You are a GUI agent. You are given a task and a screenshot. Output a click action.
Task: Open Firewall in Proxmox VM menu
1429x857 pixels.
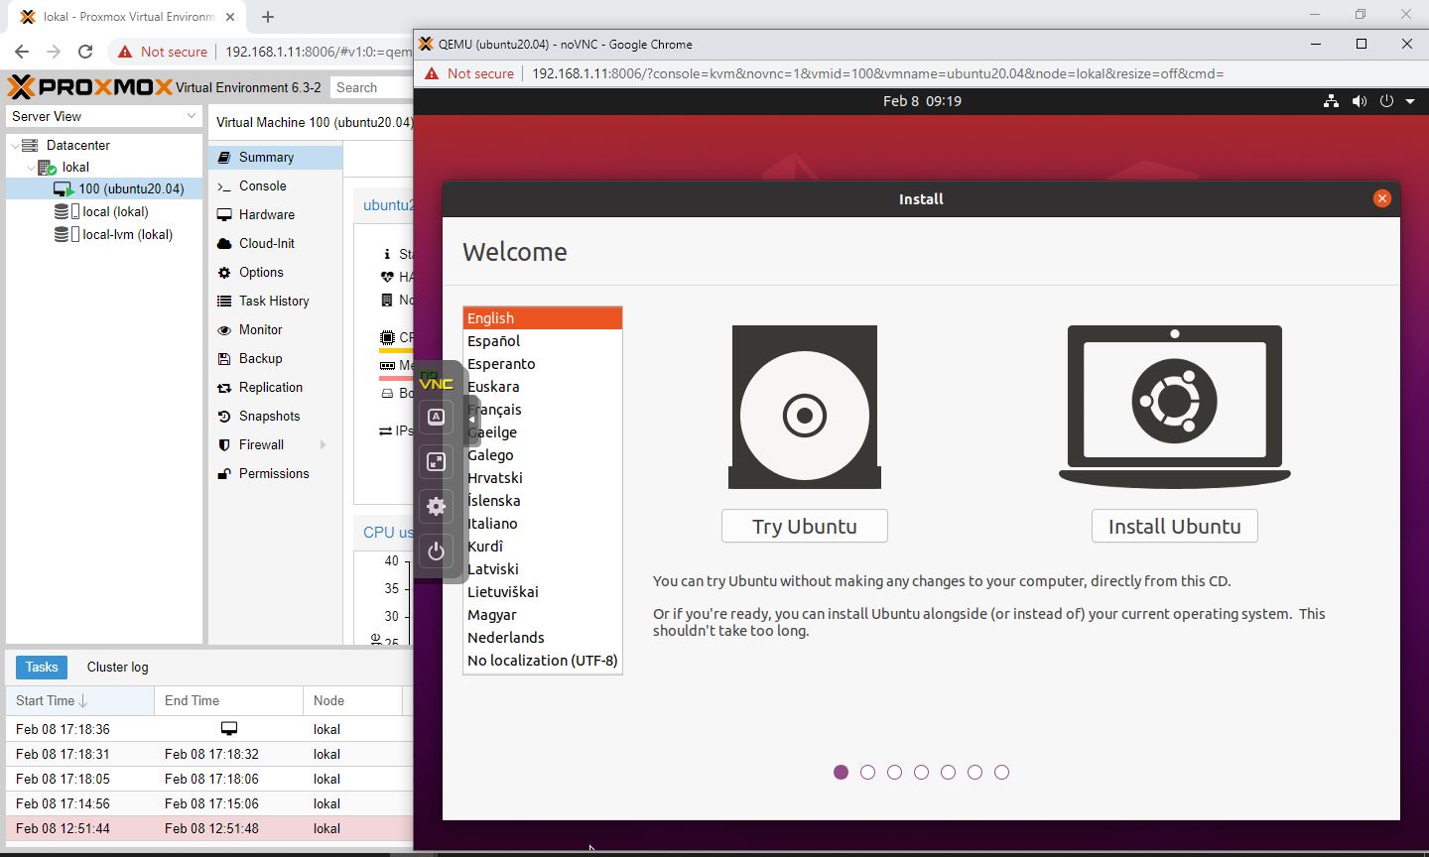coord(276,444)
